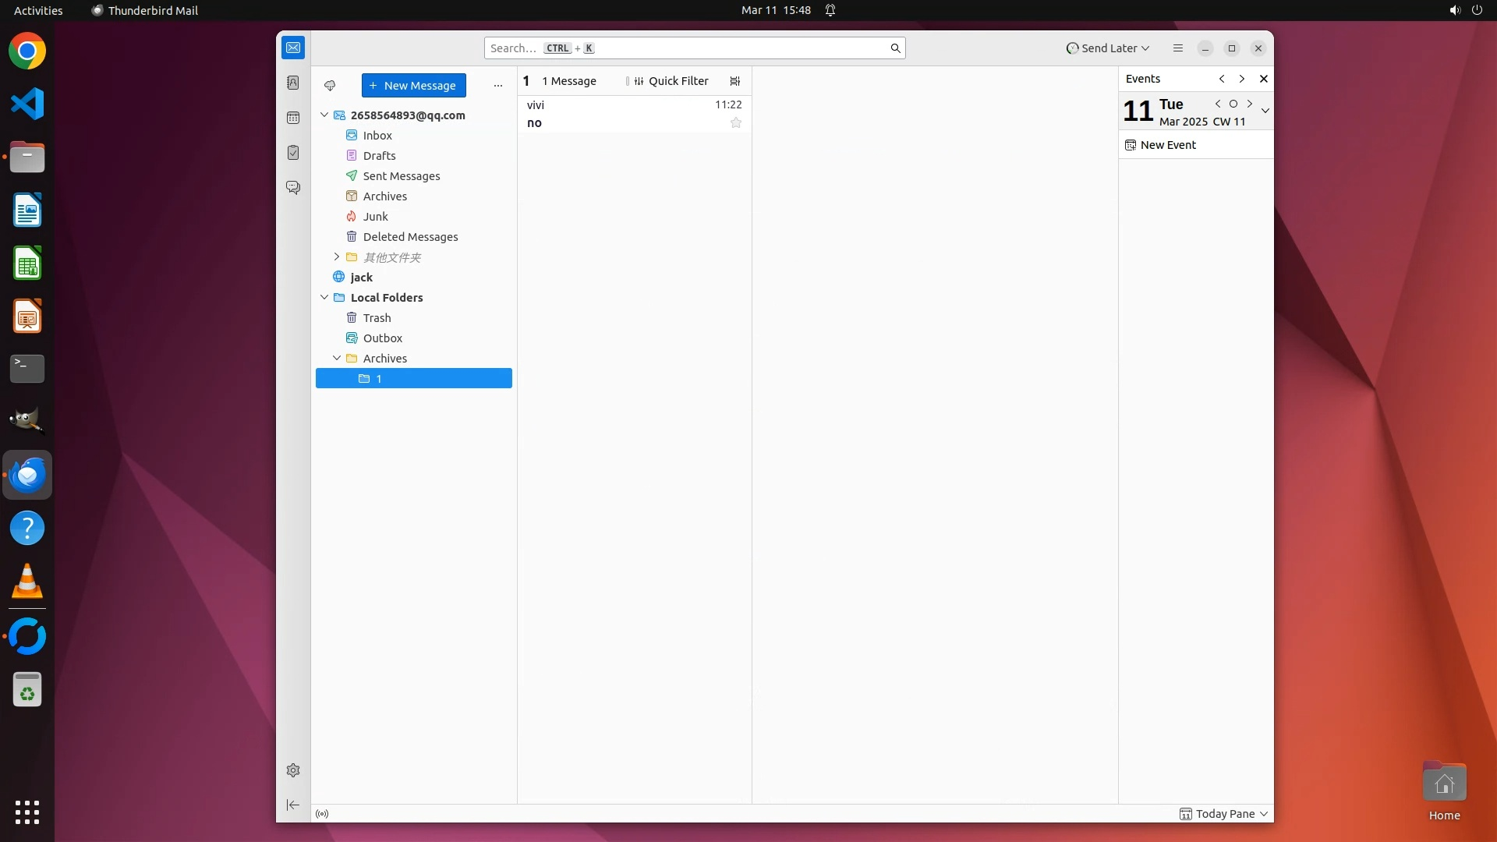
Task: Open the Send Later dropdown
Action: coord(1108,48)
